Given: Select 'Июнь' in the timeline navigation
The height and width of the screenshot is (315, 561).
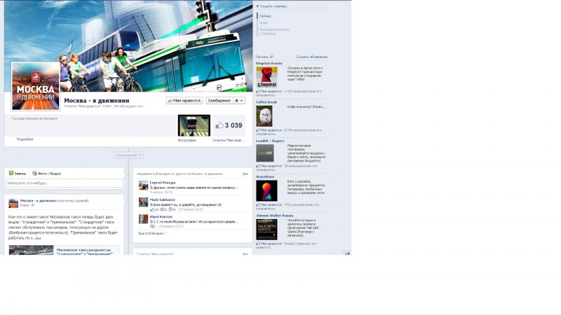Looking at the screenshot, I should tap(264, 23).
